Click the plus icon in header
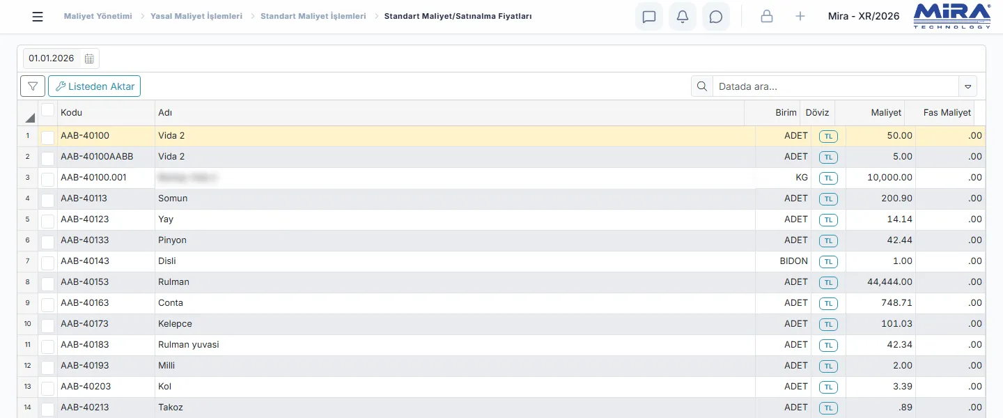The width and height of the screenshot is (1003, 418). click(x=800, y=17)
